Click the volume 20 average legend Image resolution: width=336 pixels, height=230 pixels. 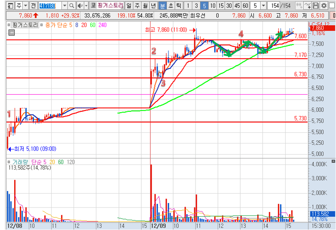coord(52,162)
